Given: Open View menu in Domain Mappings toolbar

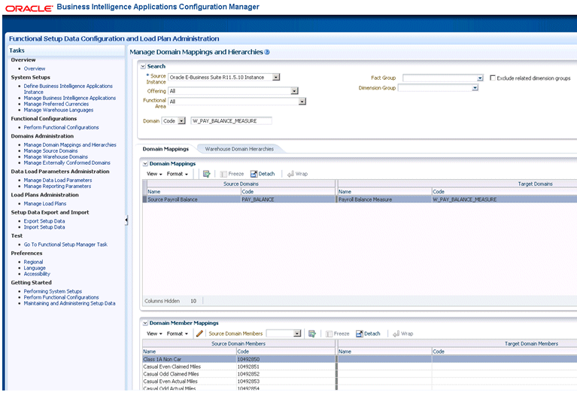Looking at the screenshot, I should pos(154,174).
